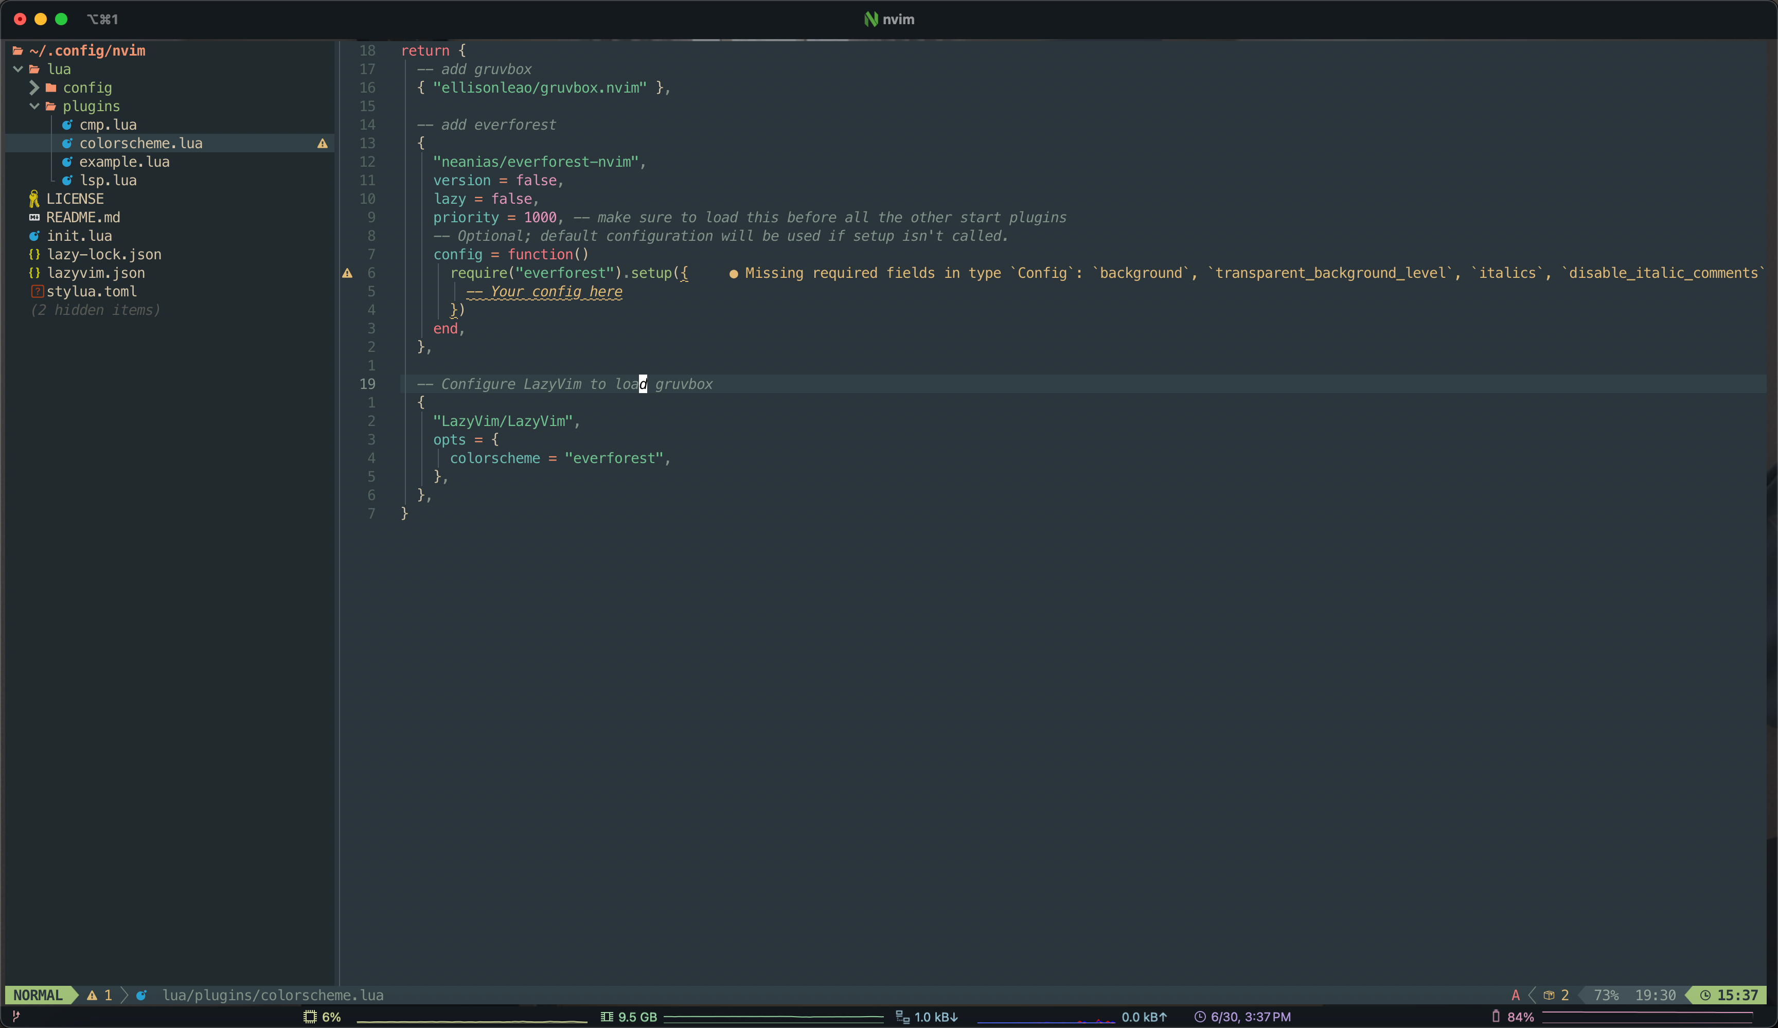Open the LICENSE file
This screenshot has height=1028, width=1778.
tap(75, 199)
